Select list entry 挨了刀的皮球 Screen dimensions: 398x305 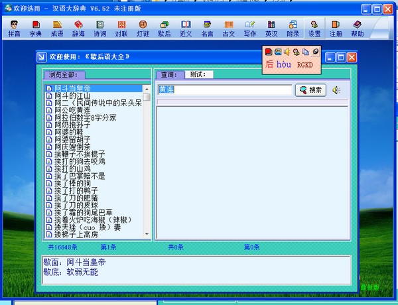[94, 205]
